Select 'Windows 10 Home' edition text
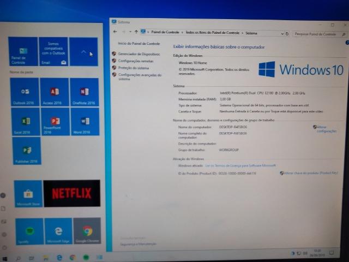The height and width of the screenshot is (262, 349). [192, 63]
